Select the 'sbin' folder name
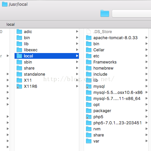The height and width of the screenshot is (151, 151). coord(28,62)
